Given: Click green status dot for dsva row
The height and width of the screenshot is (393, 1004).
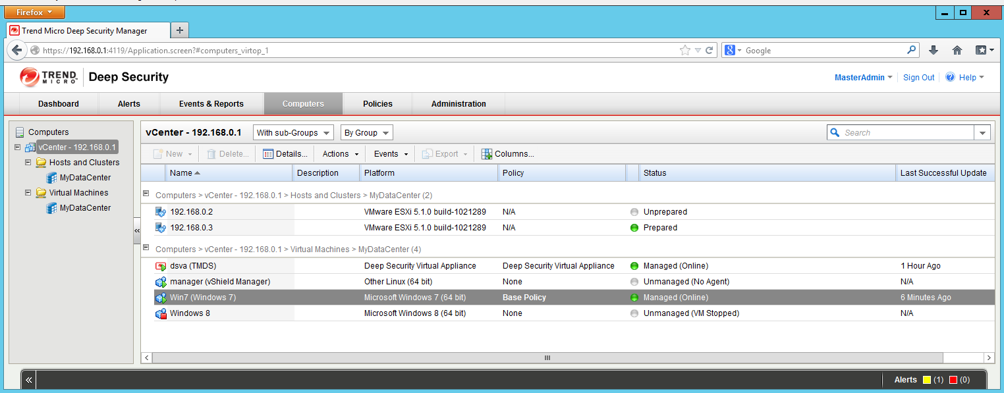Looking at the screenshot, I should point(634,266).
